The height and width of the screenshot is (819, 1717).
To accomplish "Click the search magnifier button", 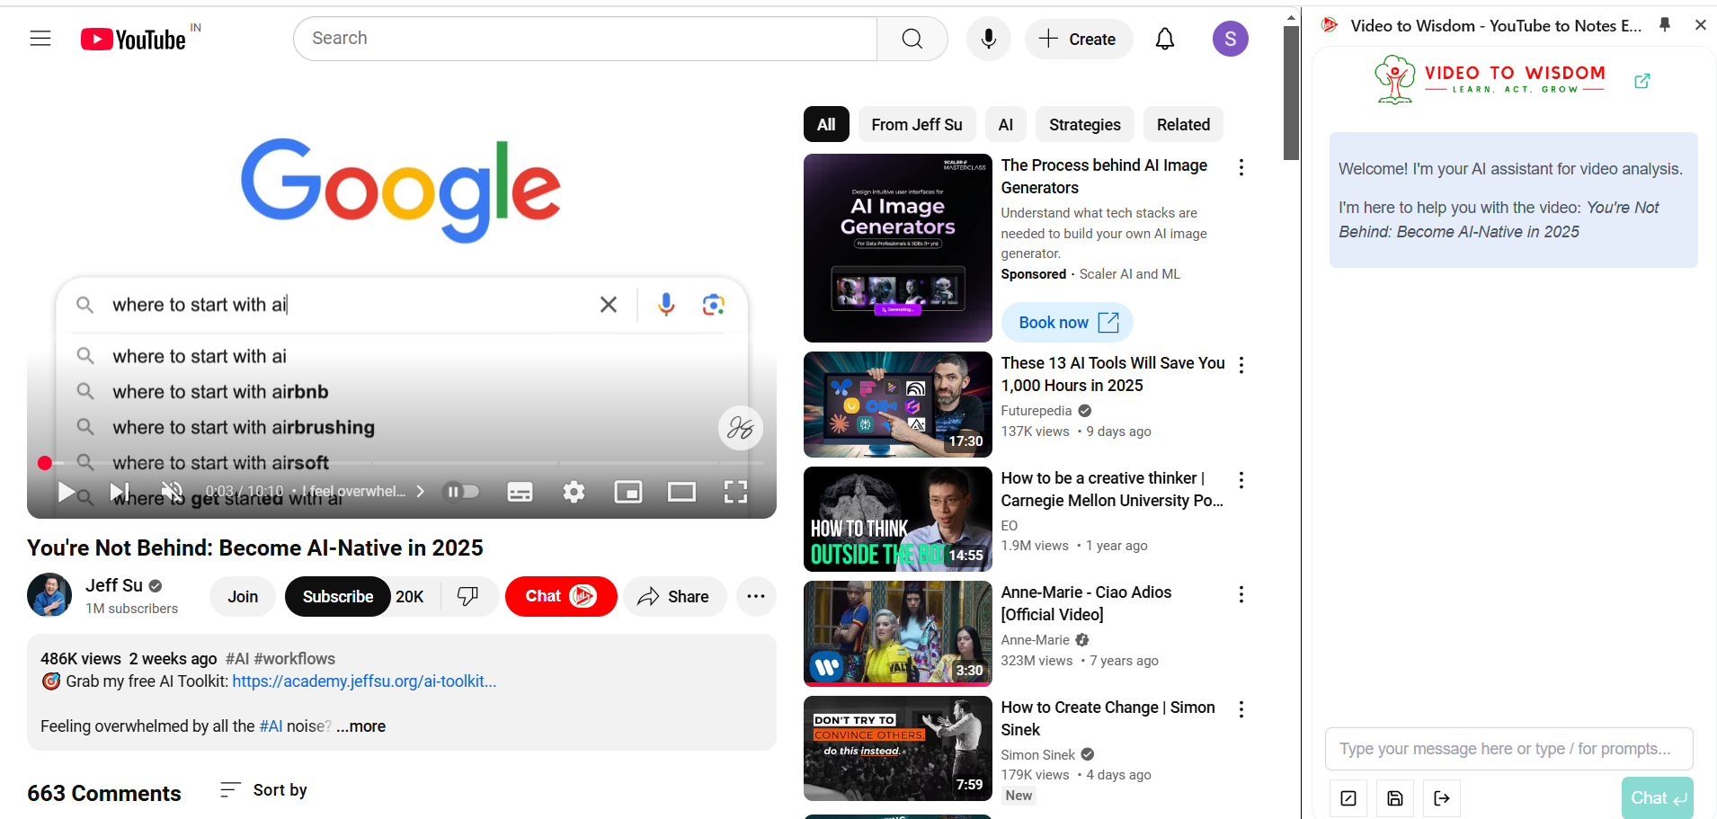I will click(912, 39).
